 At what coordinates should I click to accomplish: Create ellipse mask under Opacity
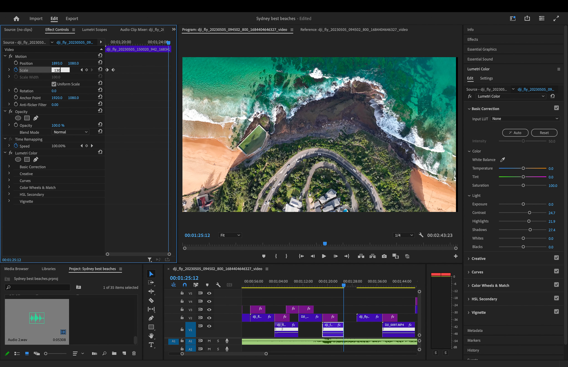point(18,118)
